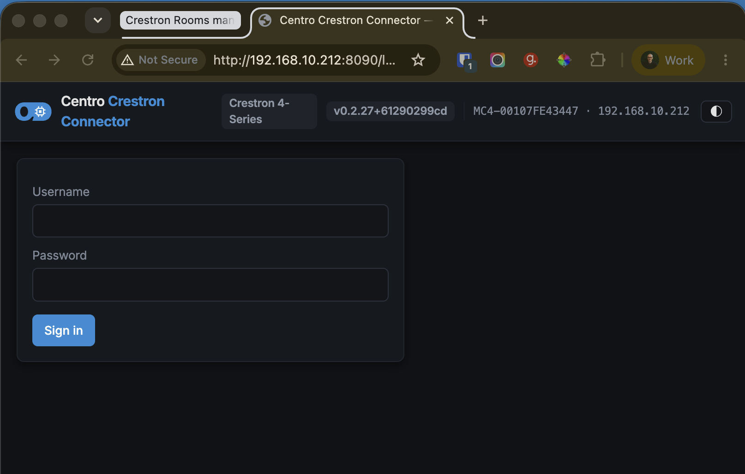
Task: Click the browser forward arrow
Action: 54,60
